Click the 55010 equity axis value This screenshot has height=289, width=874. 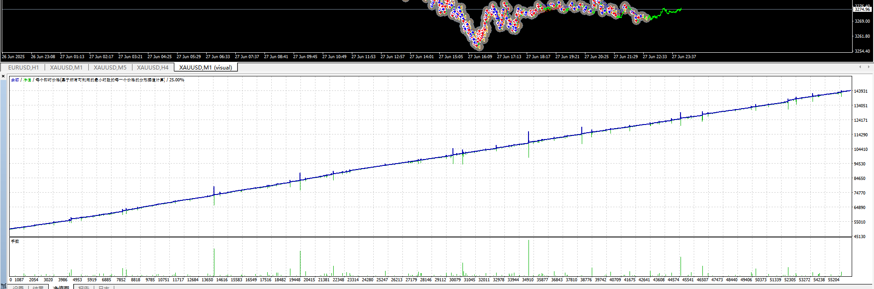pos(859,222)
